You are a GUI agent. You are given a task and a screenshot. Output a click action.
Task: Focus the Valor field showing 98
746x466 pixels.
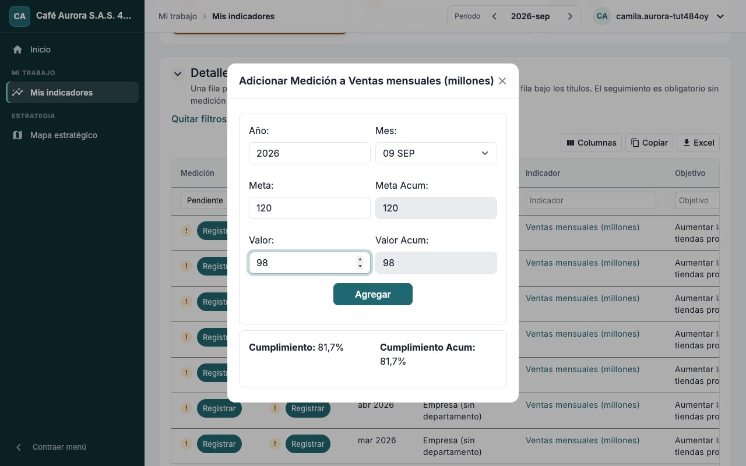point(309,263)
